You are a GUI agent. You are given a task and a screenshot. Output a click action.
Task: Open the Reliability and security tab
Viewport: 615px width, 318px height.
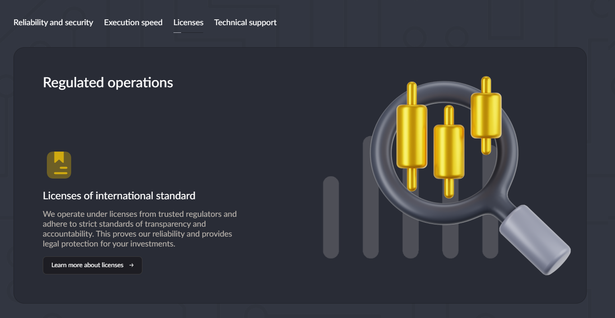[53, 22]
